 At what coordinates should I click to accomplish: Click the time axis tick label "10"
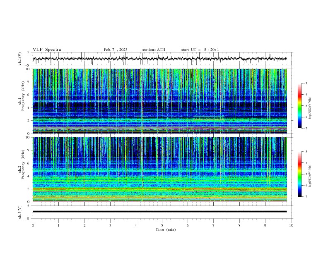(291, 225)
